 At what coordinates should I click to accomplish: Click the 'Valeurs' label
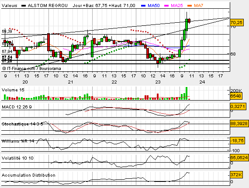click(x=9, y=6)
